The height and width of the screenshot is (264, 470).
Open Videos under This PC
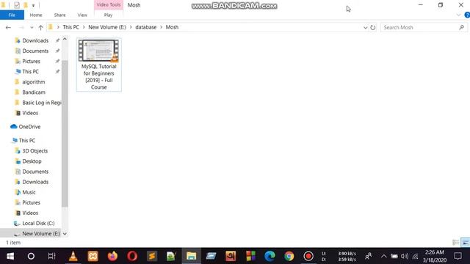coord(30,213)
